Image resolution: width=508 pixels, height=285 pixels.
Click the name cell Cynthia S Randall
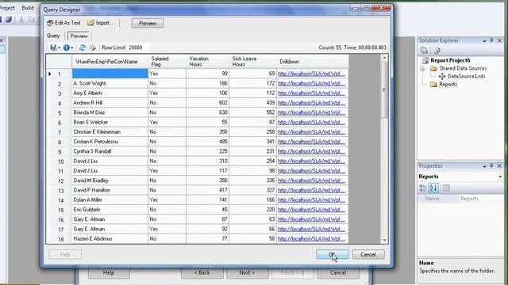pos(110,151)
